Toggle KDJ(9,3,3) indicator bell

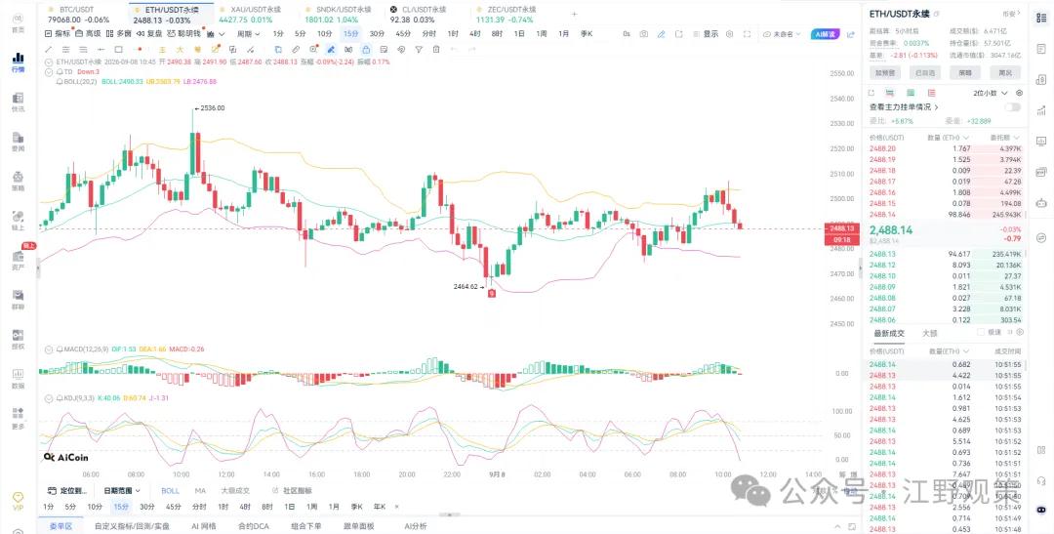click(60, 397)
